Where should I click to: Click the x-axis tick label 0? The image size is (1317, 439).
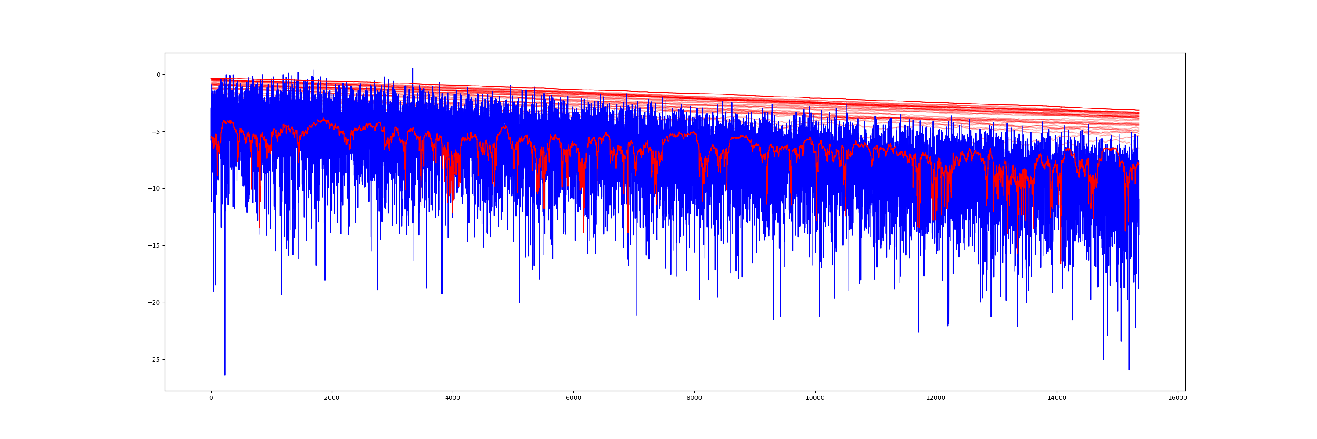211,399
